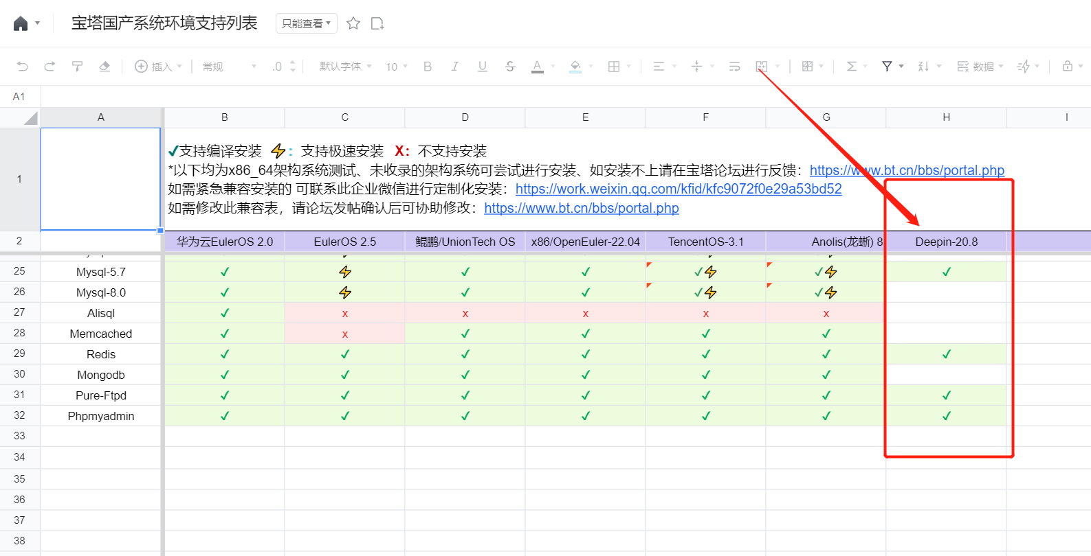This screenshot has height=556, width=1091.
Task: Open the work.weixin.qq.com link
Action: coord(679,189)
